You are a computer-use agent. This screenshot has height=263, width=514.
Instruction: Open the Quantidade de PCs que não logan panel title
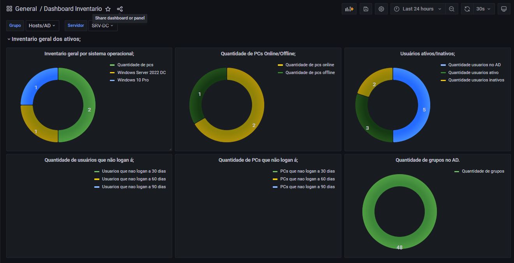click(x=258, y=160)
